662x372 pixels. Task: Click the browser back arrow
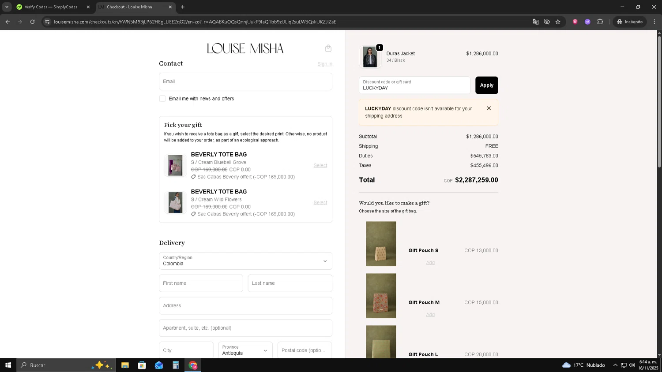coord(8,22)
